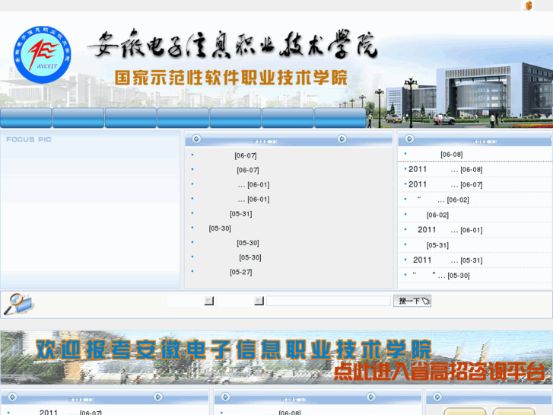Click the right round arrow icon in the bottom-middle panel header
The image size is (553, 415).
pos(371,397)
